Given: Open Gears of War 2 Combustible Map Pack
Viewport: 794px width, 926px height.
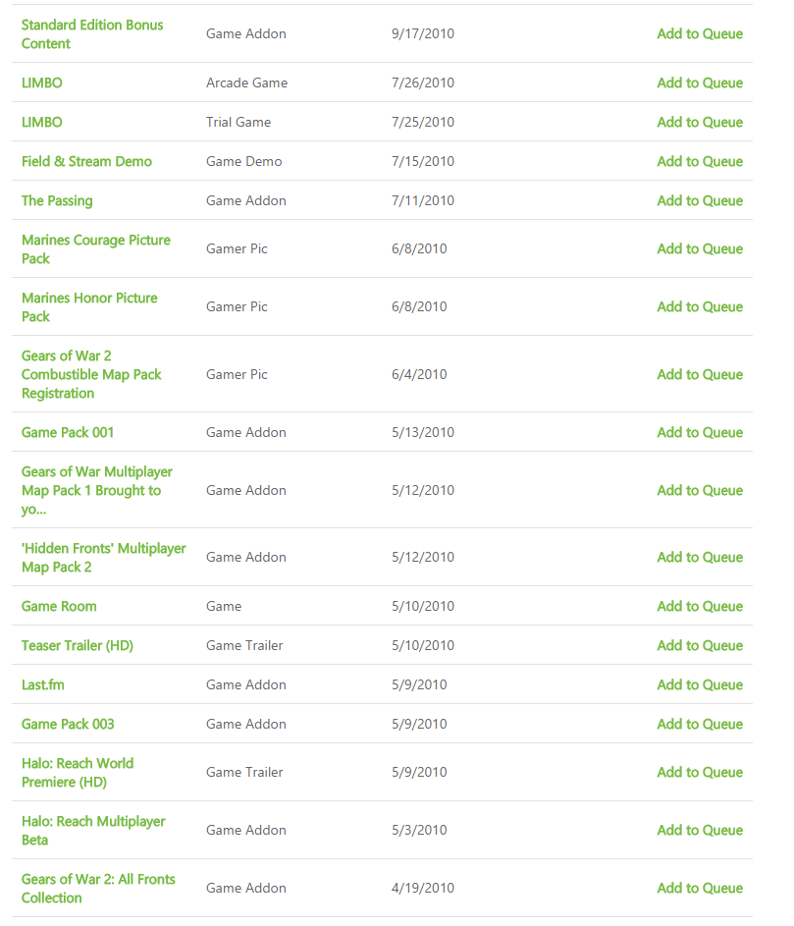Looking at the screenshot, I should [91, 374].
